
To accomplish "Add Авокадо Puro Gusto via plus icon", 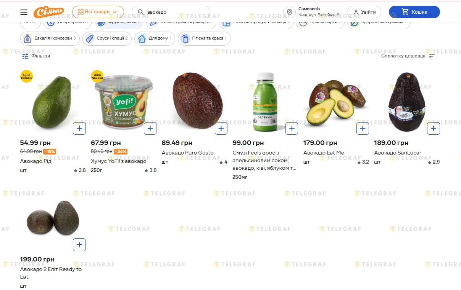I will pos(221,128).
